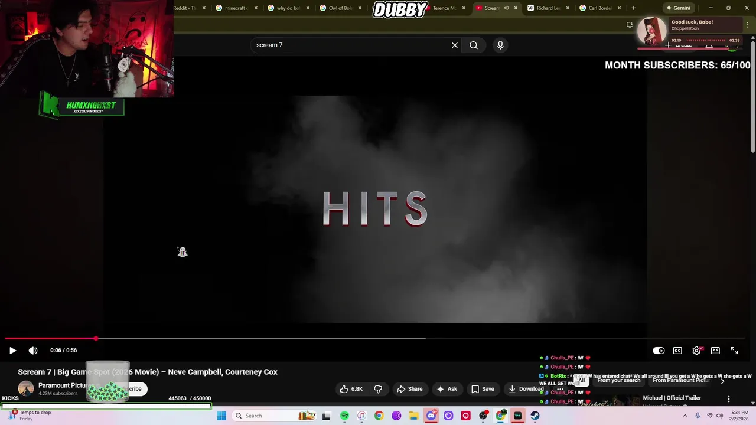Image resolution: width=756 pixels, height=425 pixels.
Task: Open the Windows Start menu
Action: pos(221,416)
